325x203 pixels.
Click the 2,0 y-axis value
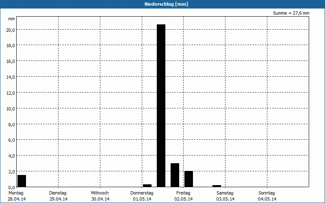11,172
